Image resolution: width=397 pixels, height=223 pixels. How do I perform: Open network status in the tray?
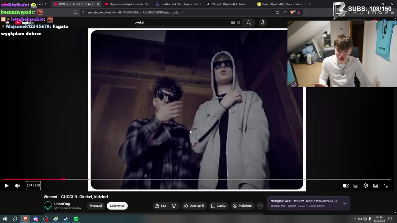click(365, 219)
